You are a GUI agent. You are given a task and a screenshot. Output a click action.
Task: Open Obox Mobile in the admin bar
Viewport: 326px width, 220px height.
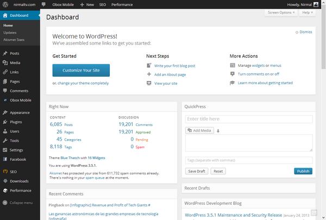click(63, 4)
